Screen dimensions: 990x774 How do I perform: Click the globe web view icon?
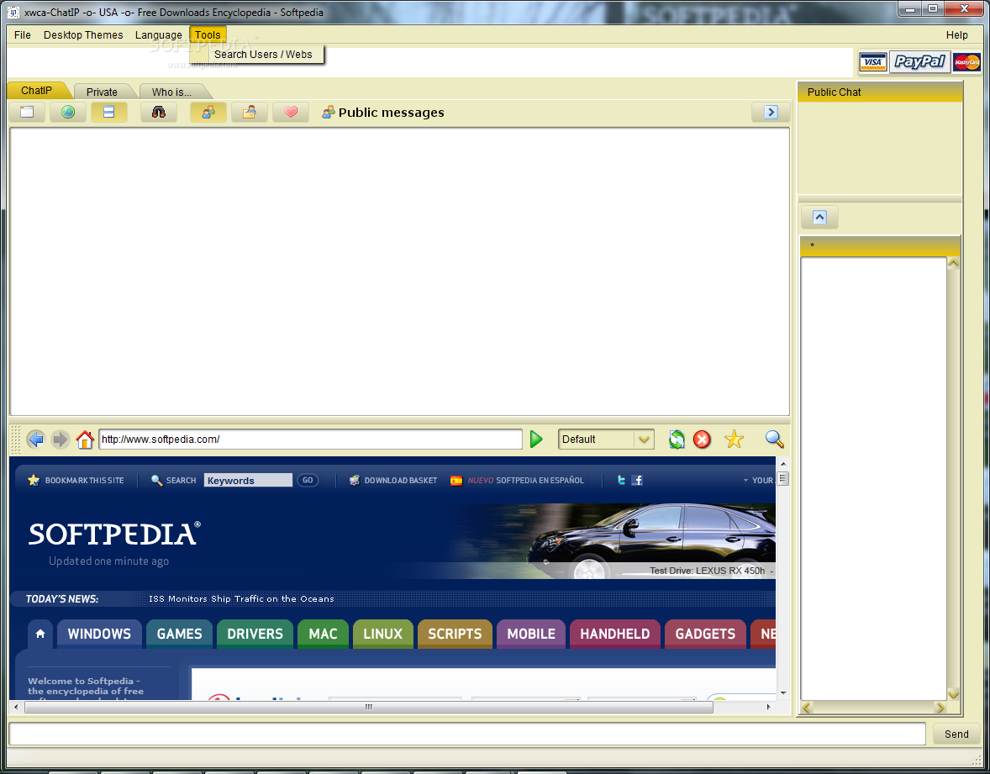[68, 113]
